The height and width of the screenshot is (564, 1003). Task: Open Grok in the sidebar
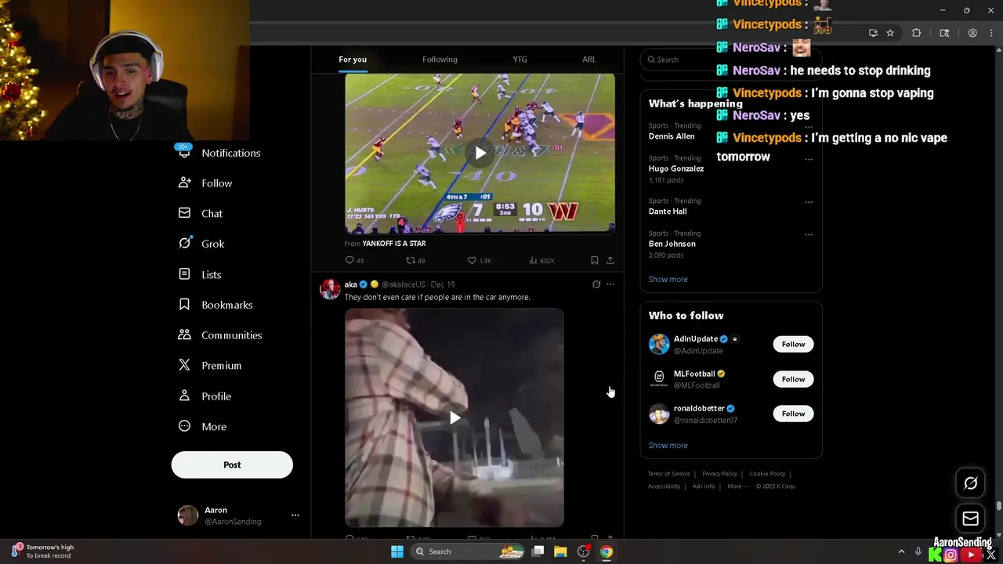tap(201, 244)
